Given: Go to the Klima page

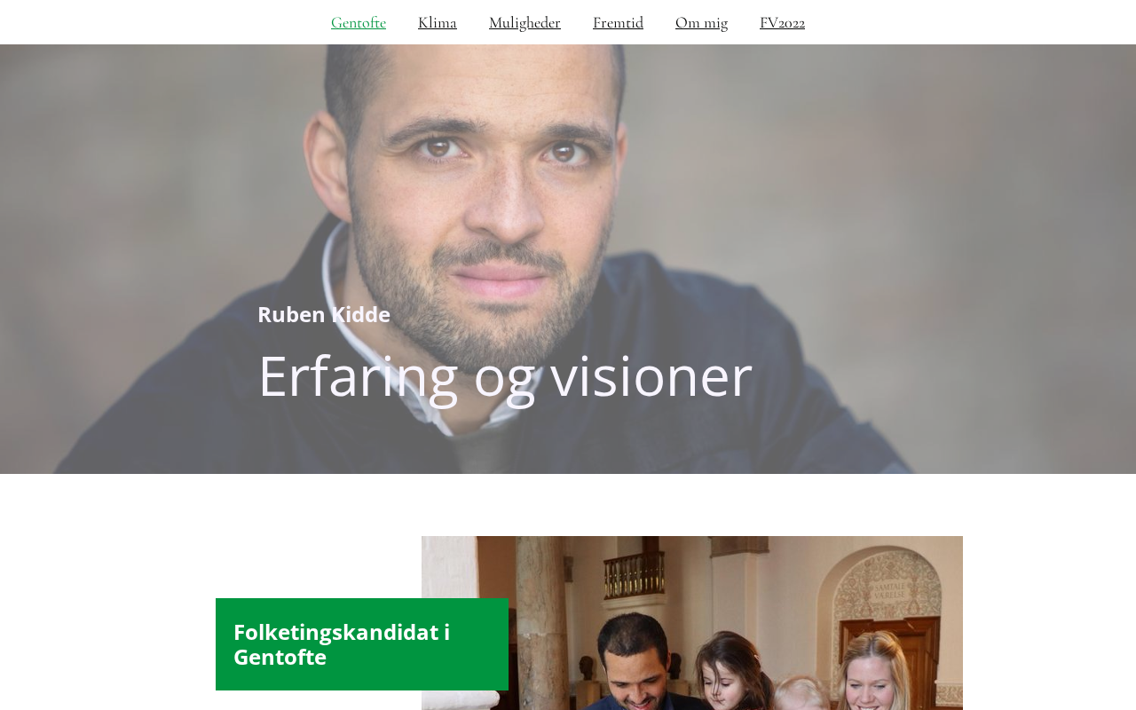Looking at the screenshot, I should pyautogui.click(x=438, y=22).
